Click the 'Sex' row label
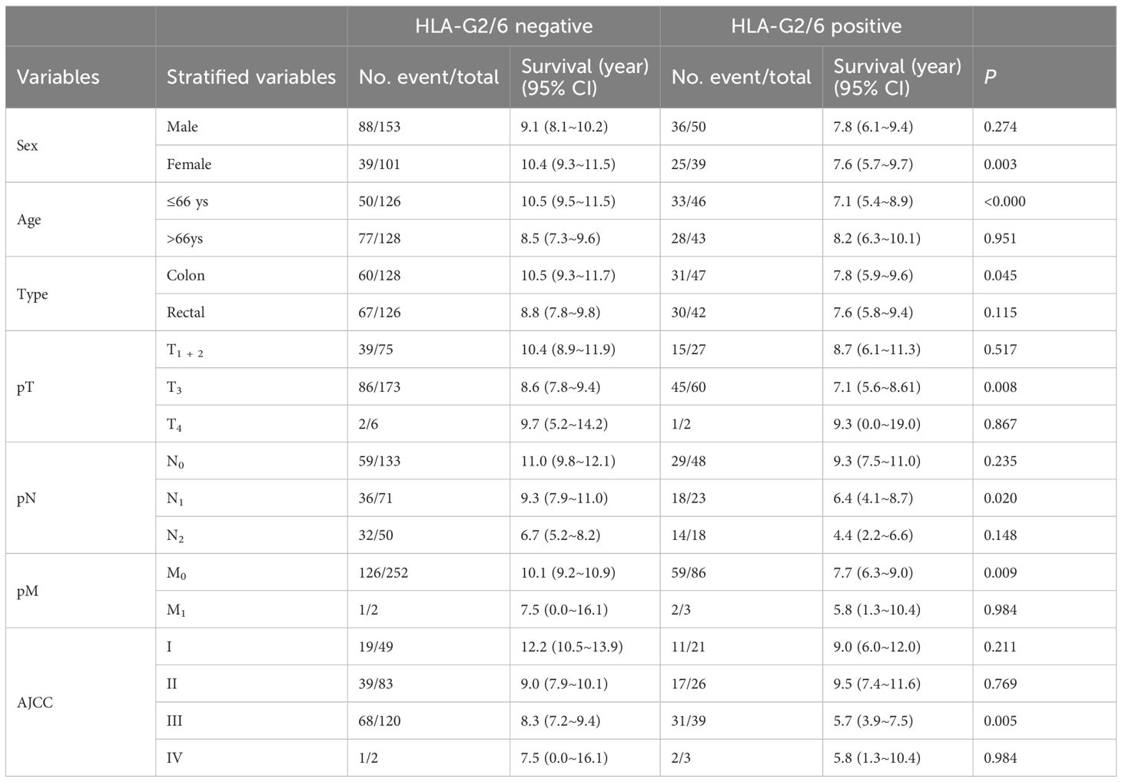 [x=28, y=145]
